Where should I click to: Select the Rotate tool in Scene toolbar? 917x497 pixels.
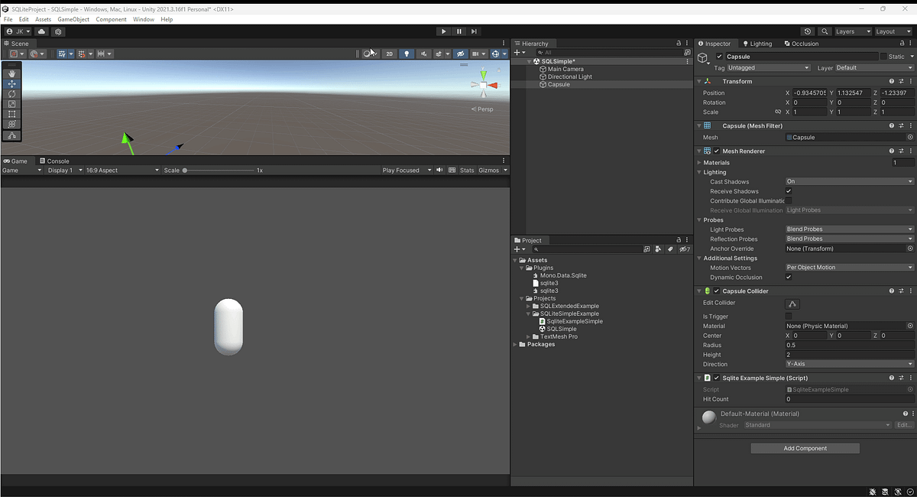12,93
